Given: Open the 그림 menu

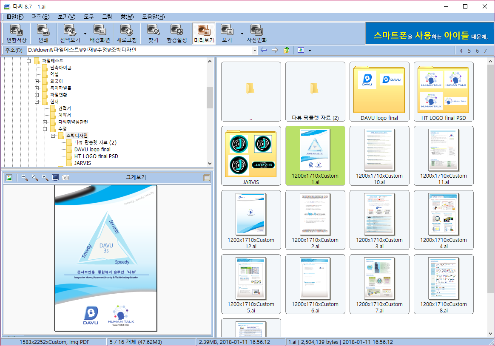Looking at the screenshot, I should (107, 17).
